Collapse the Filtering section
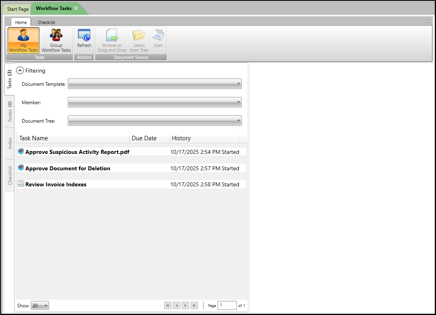This screenshot has height=315, width=436. (x=20, y=71)
